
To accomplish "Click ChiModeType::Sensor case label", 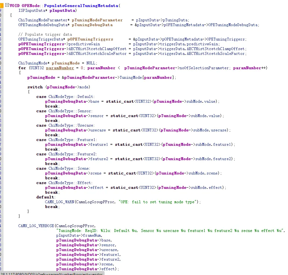I will tap(70, 111).
